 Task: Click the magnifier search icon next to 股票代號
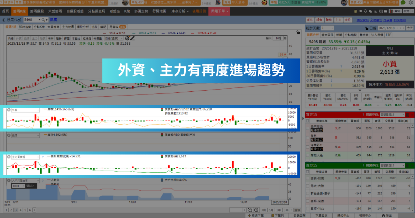coord(43,20)
